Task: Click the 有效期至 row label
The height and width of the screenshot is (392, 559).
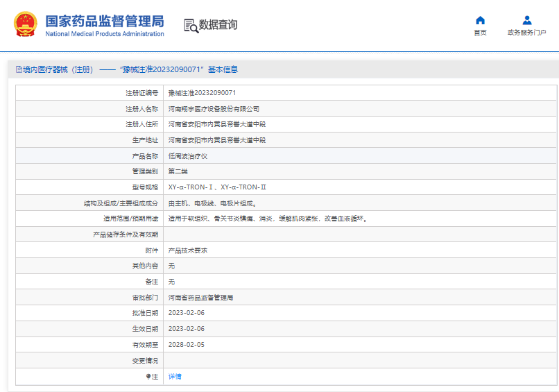Action: (x=145, y=345)
